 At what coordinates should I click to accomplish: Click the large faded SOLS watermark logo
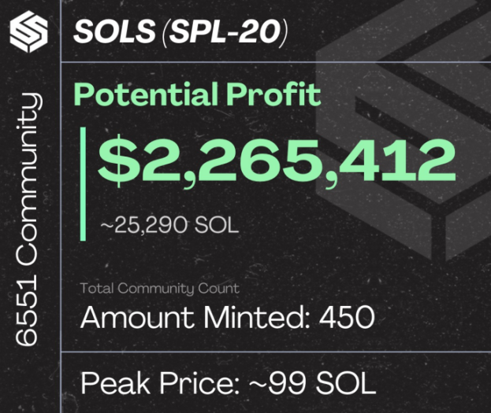(404, 131)
